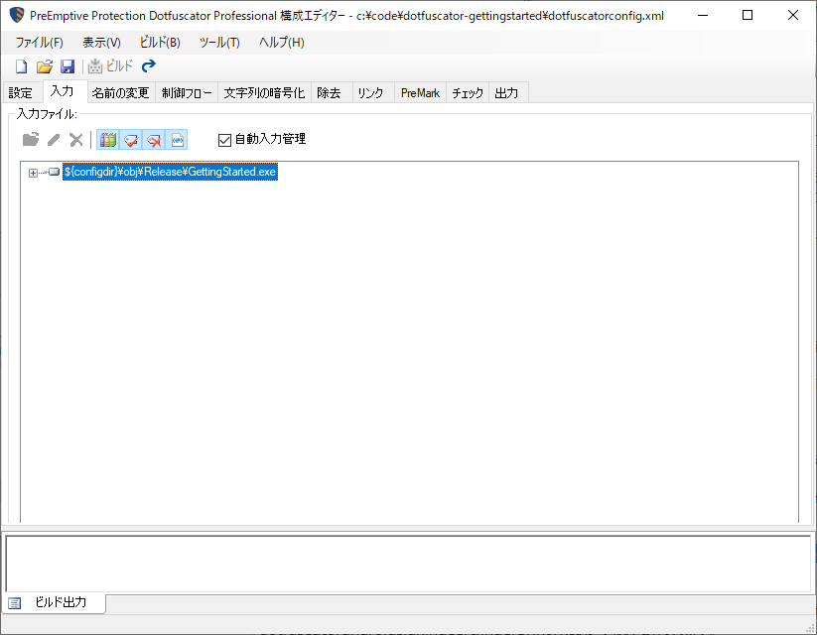Uncheck the 自動入力管理 checkbox

pos(224,140)
